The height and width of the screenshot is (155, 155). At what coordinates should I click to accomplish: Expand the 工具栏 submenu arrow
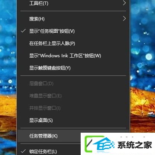pos(124,3)
